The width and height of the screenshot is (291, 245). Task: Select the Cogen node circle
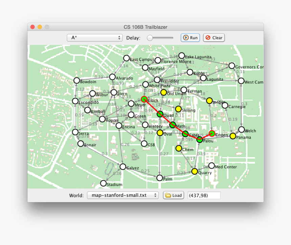tap(212, 134)
